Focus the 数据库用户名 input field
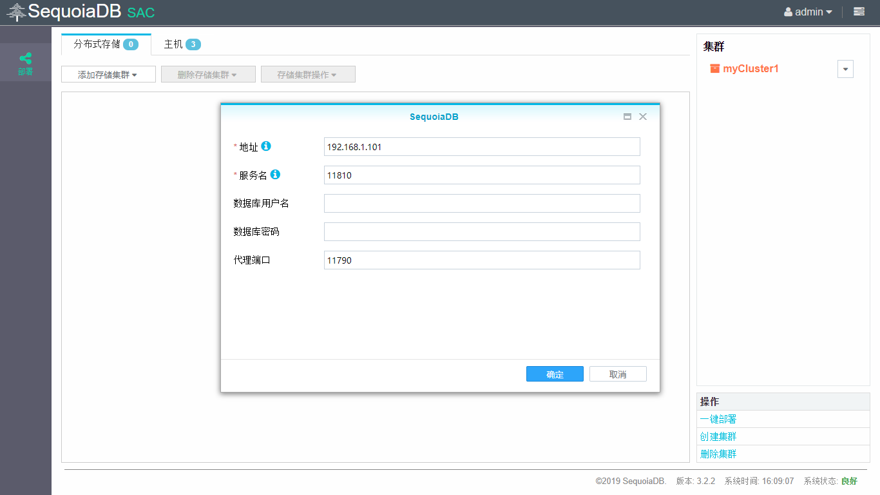 click(x=482, y=203)
